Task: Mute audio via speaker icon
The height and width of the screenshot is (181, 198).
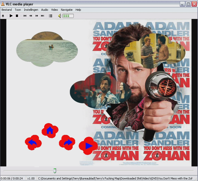Action: (60, 16)
